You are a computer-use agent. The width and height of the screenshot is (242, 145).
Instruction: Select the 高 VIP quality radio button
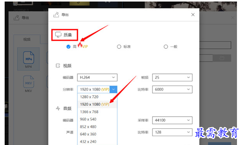coord(69,47)
